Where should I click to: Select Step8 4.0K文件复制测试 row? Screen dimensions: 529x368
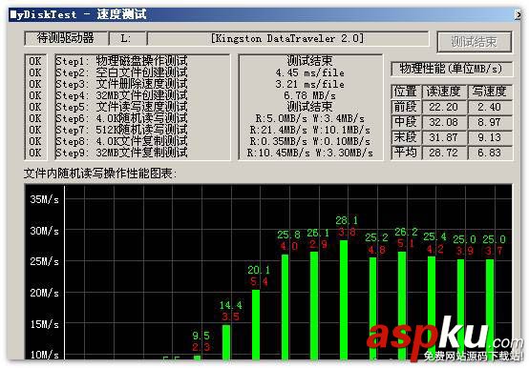[121, 141]
